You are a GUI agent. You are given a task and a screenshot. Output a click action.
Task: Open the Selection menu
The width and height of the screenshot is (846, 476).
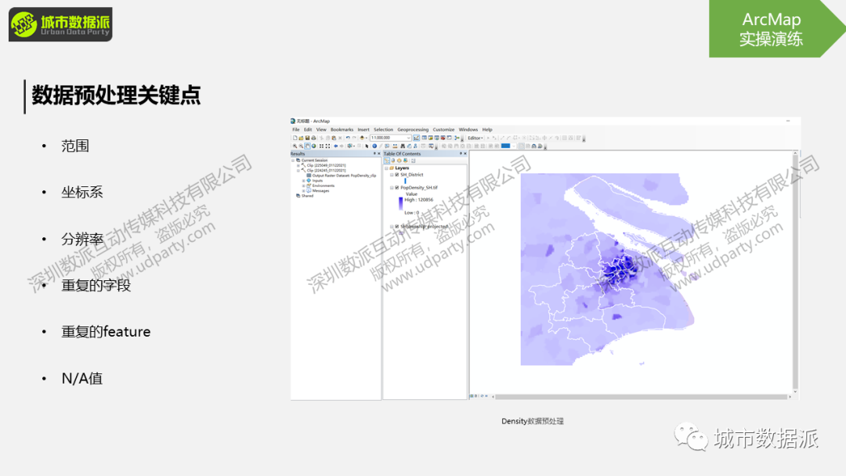pyautogui.click(x=383, y=129)
